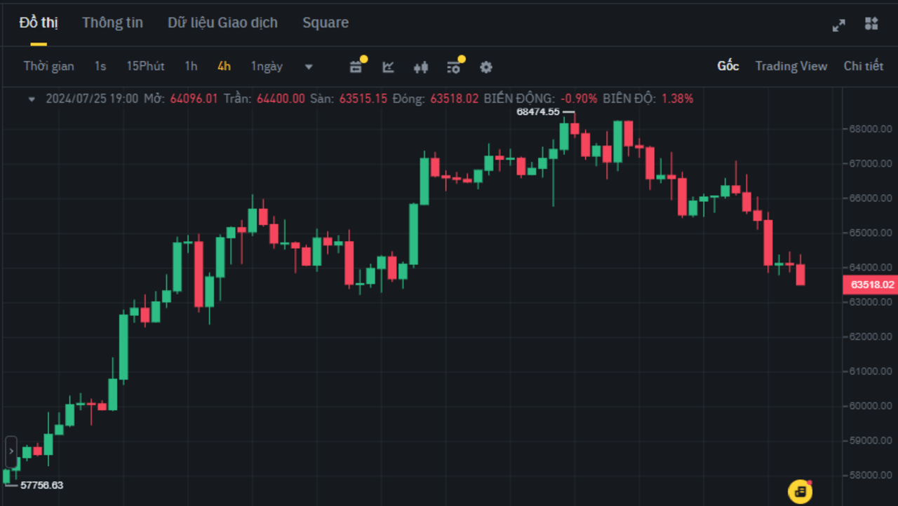The width and height of the screenshot is (898, 506).
Task: Click the BIẾN ĐỘNG value -0.90%
Action: pos(579,99)
